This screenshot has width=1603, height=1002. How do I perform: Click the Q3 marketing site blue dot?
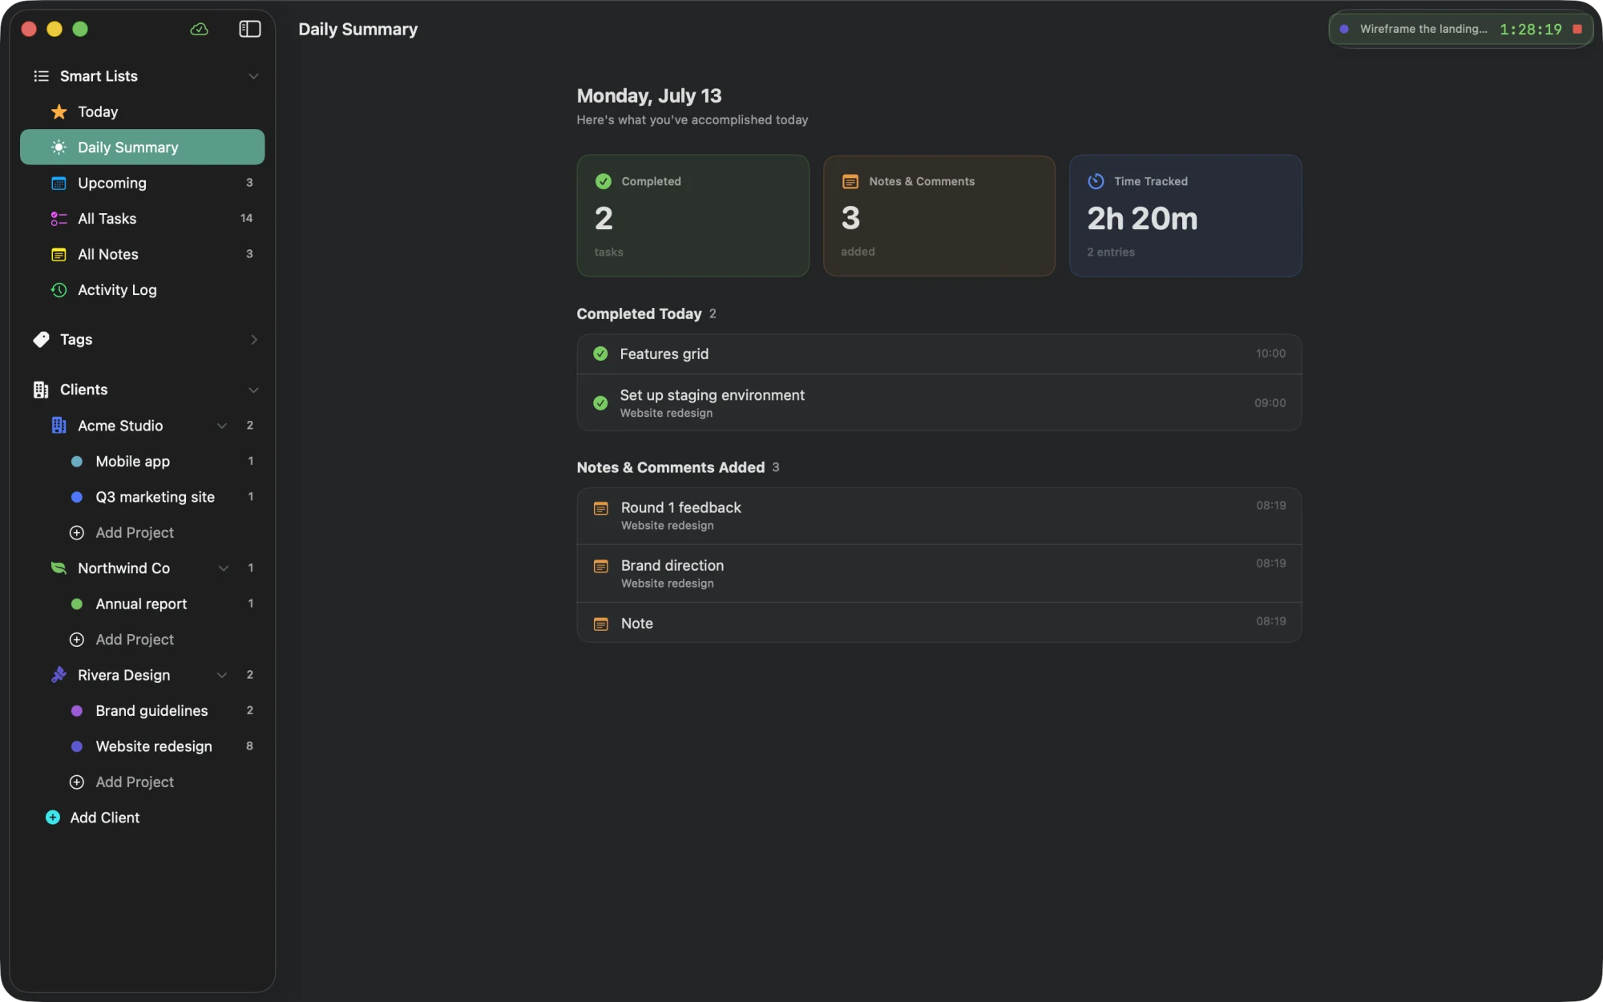point(77,497)
